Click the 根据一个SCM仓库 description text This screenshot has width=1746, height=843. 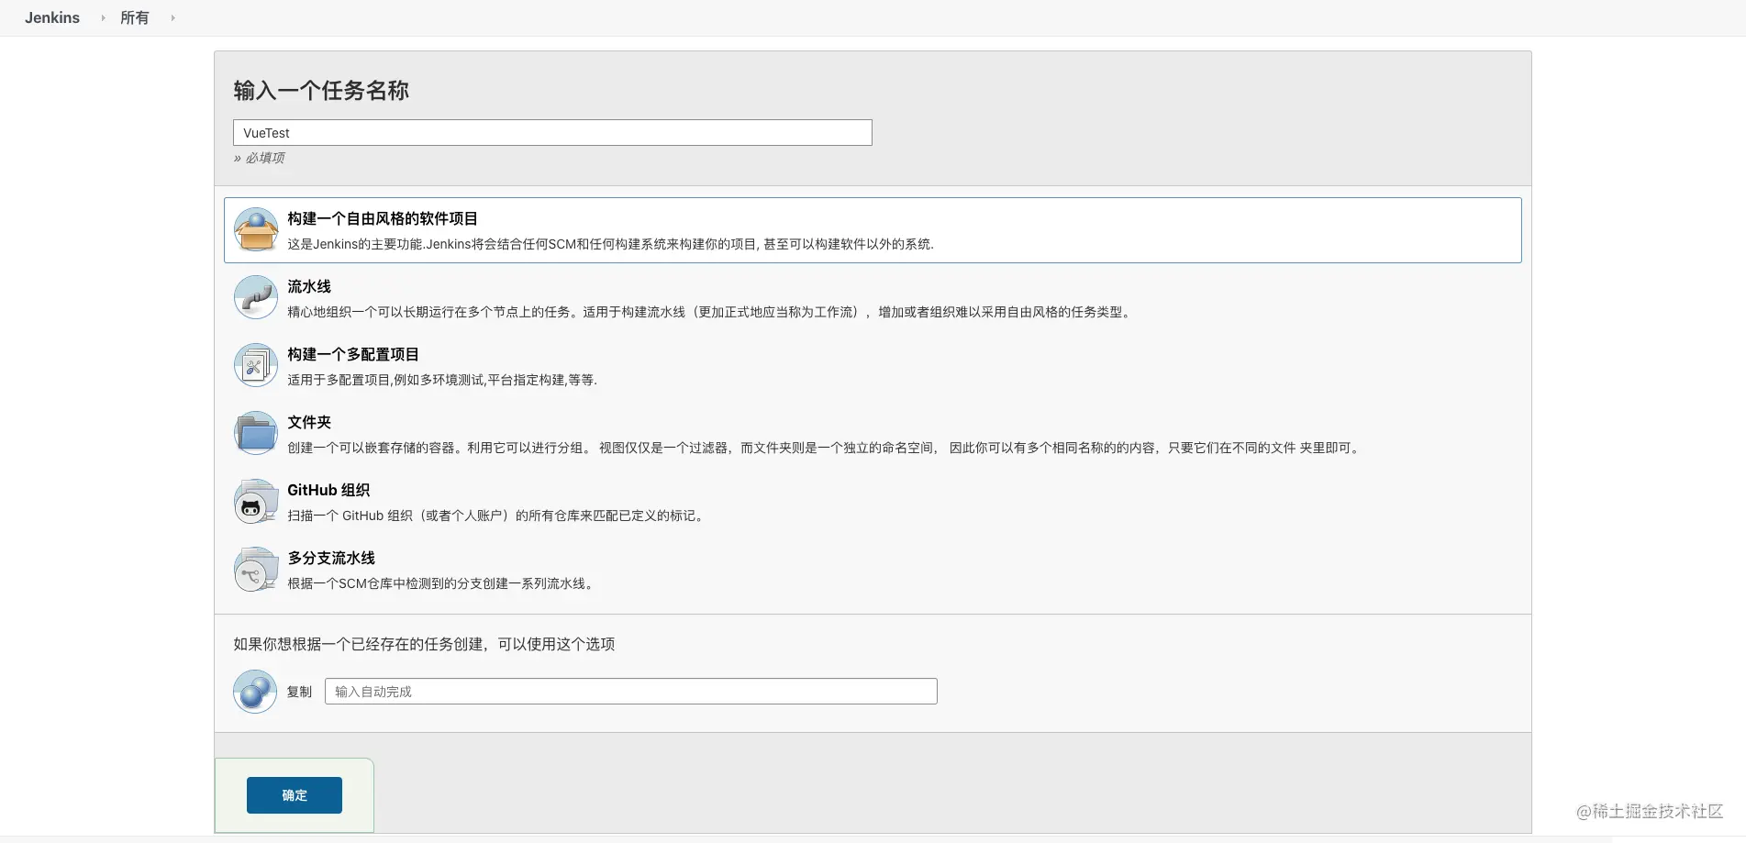442,583
